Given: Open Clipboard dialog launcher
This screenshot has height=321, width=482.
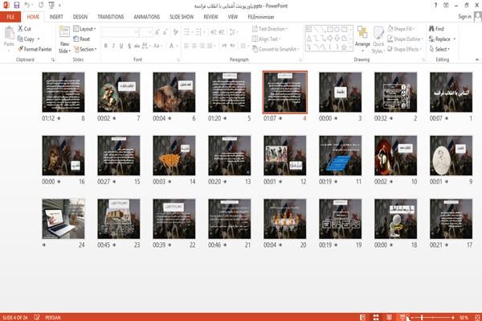Looking at the screenshot, I should (x=53, y=60).
